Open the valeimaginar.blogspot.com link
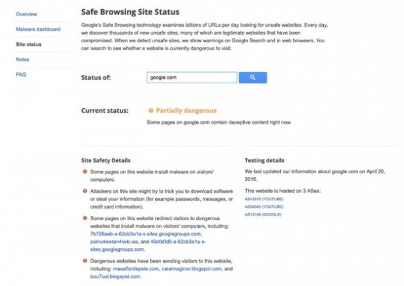The width and height of the screenshot is (404, 286). coord(188,268)
